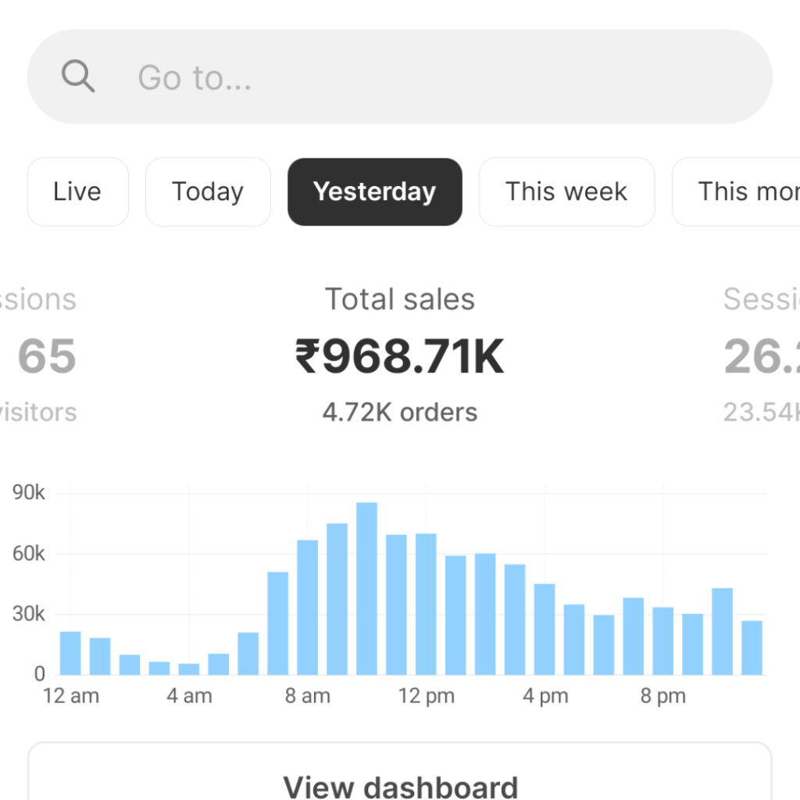Tap the 4.72K orders text

pos(400,412)
